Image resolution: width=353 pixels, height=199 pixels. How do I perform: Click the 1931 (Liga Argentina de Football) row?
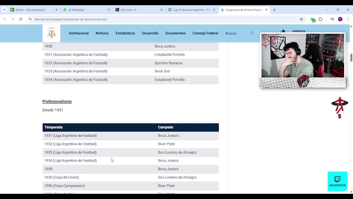[131, 135]
